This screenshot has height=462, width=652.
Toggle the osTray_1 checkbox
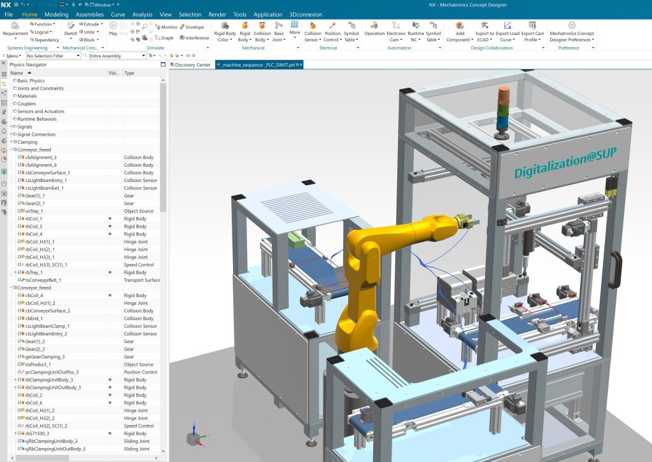coord(20,211)
